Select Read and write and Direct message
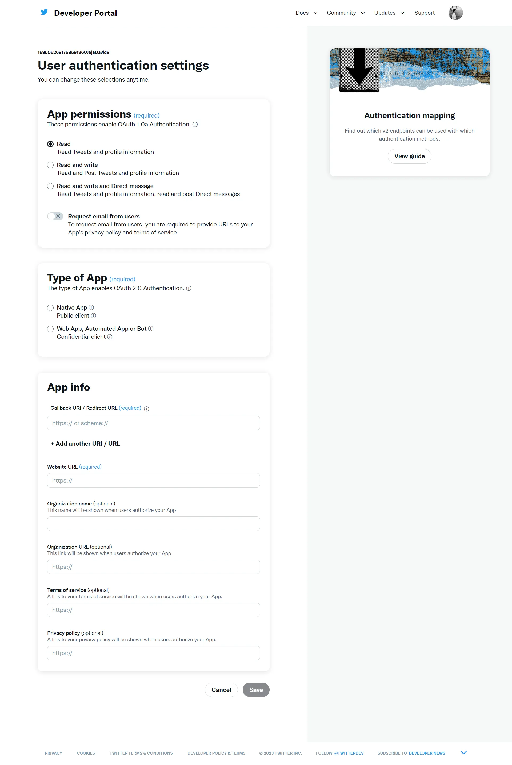 click(50, 186)
